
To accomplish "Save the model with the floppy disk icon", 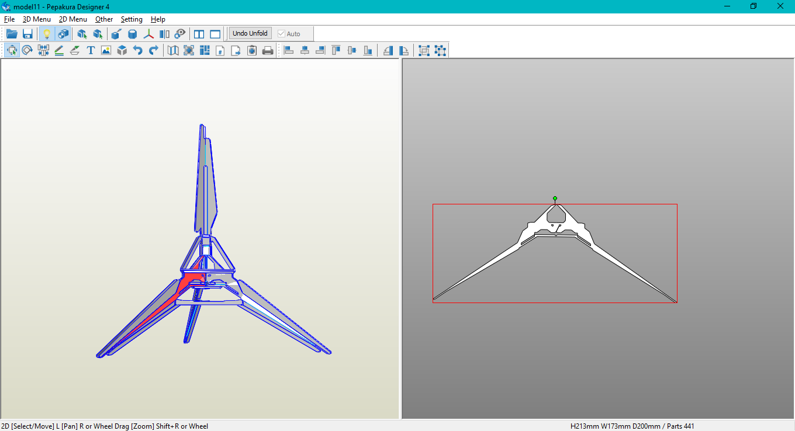I will click(27, 34).
